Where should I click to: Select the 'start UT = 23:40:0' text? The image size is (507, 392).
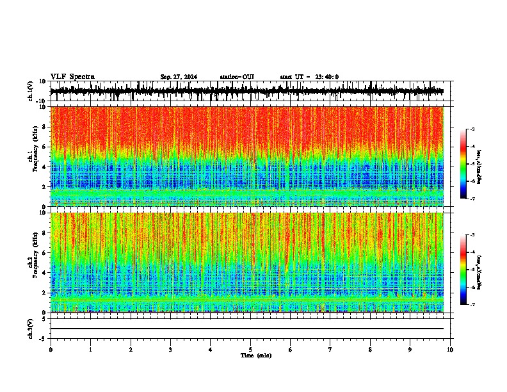pyautogui.click(x=309, y=77)
